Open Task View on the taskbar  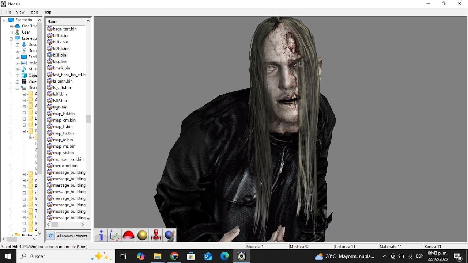[x=123, y=256]
